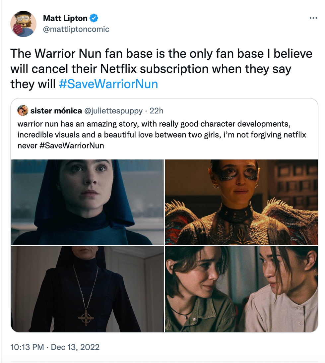Open the @mattliptoncomic handle link
The height and width of the screenshot is (363, 325).
point(76,29)
